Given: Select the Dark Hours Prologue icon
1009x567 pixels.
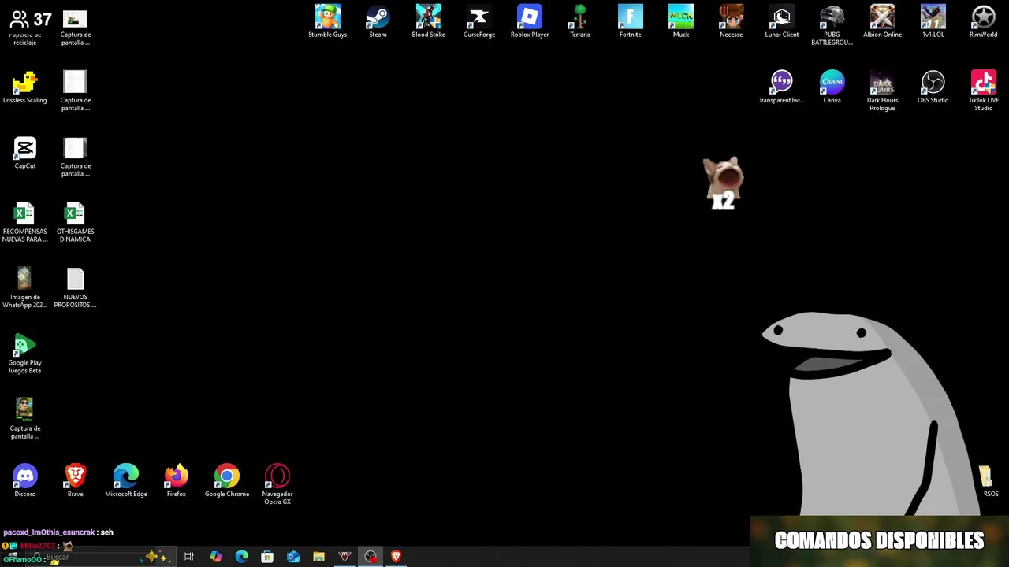Looking at the screenshot, I should click(x=882, y=91).
